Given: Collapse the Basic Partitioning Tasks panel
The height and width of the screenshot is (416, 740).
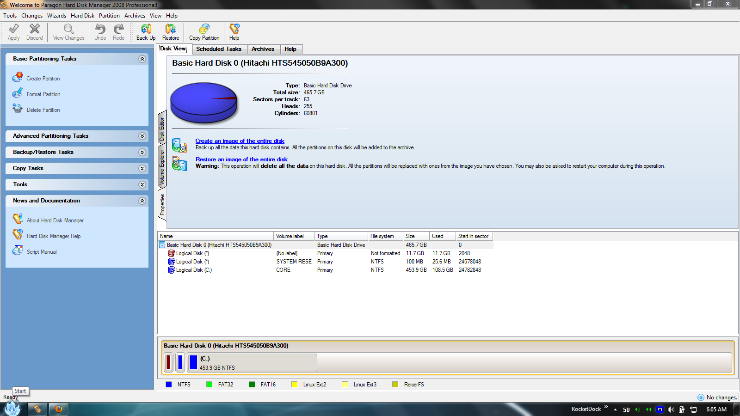Looking at the screenshot, I should (142, 59).
